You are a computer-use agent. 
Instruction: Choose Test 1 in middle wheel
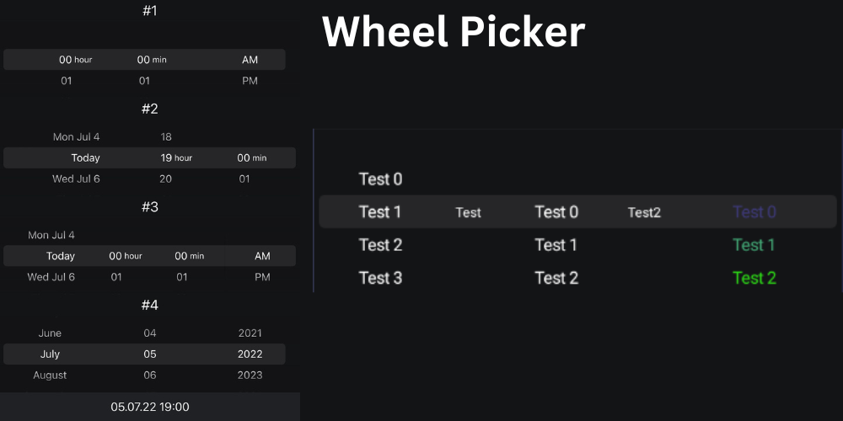[556, 245]
